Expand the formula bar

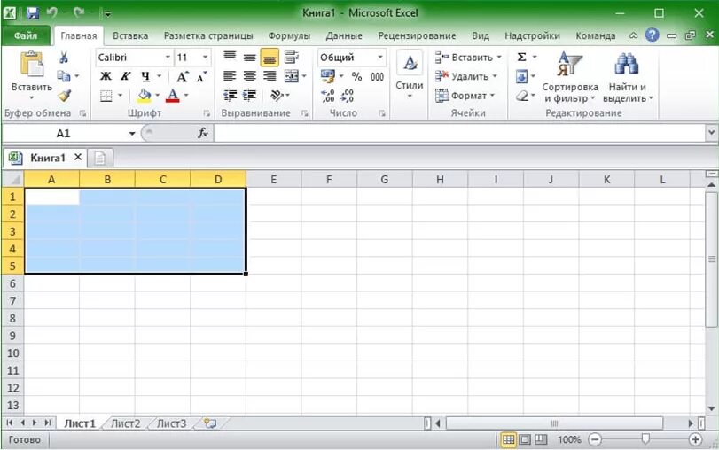coord(711,133)
